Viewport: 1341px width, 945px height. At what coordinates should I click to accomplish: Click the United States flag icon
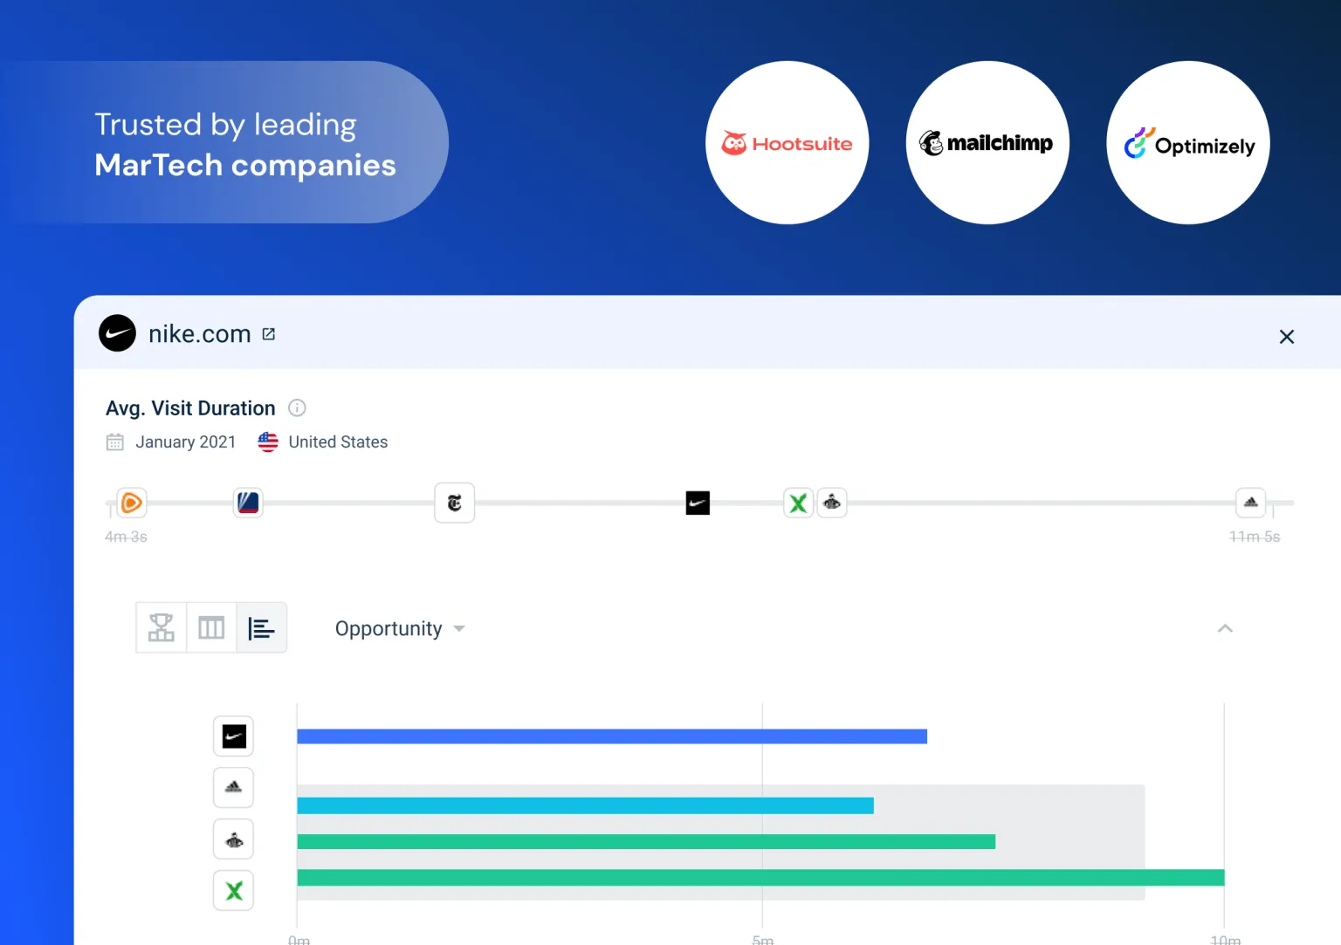pyautogui.click(x=268, y=442)
